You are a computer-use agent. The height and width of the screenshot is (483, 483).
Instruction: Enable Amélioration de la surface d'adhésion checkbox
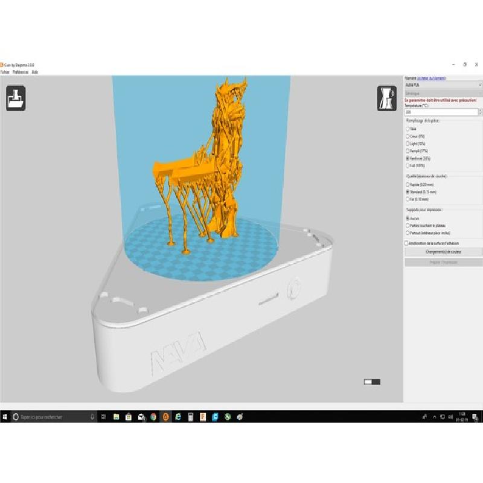click(406, 243)
